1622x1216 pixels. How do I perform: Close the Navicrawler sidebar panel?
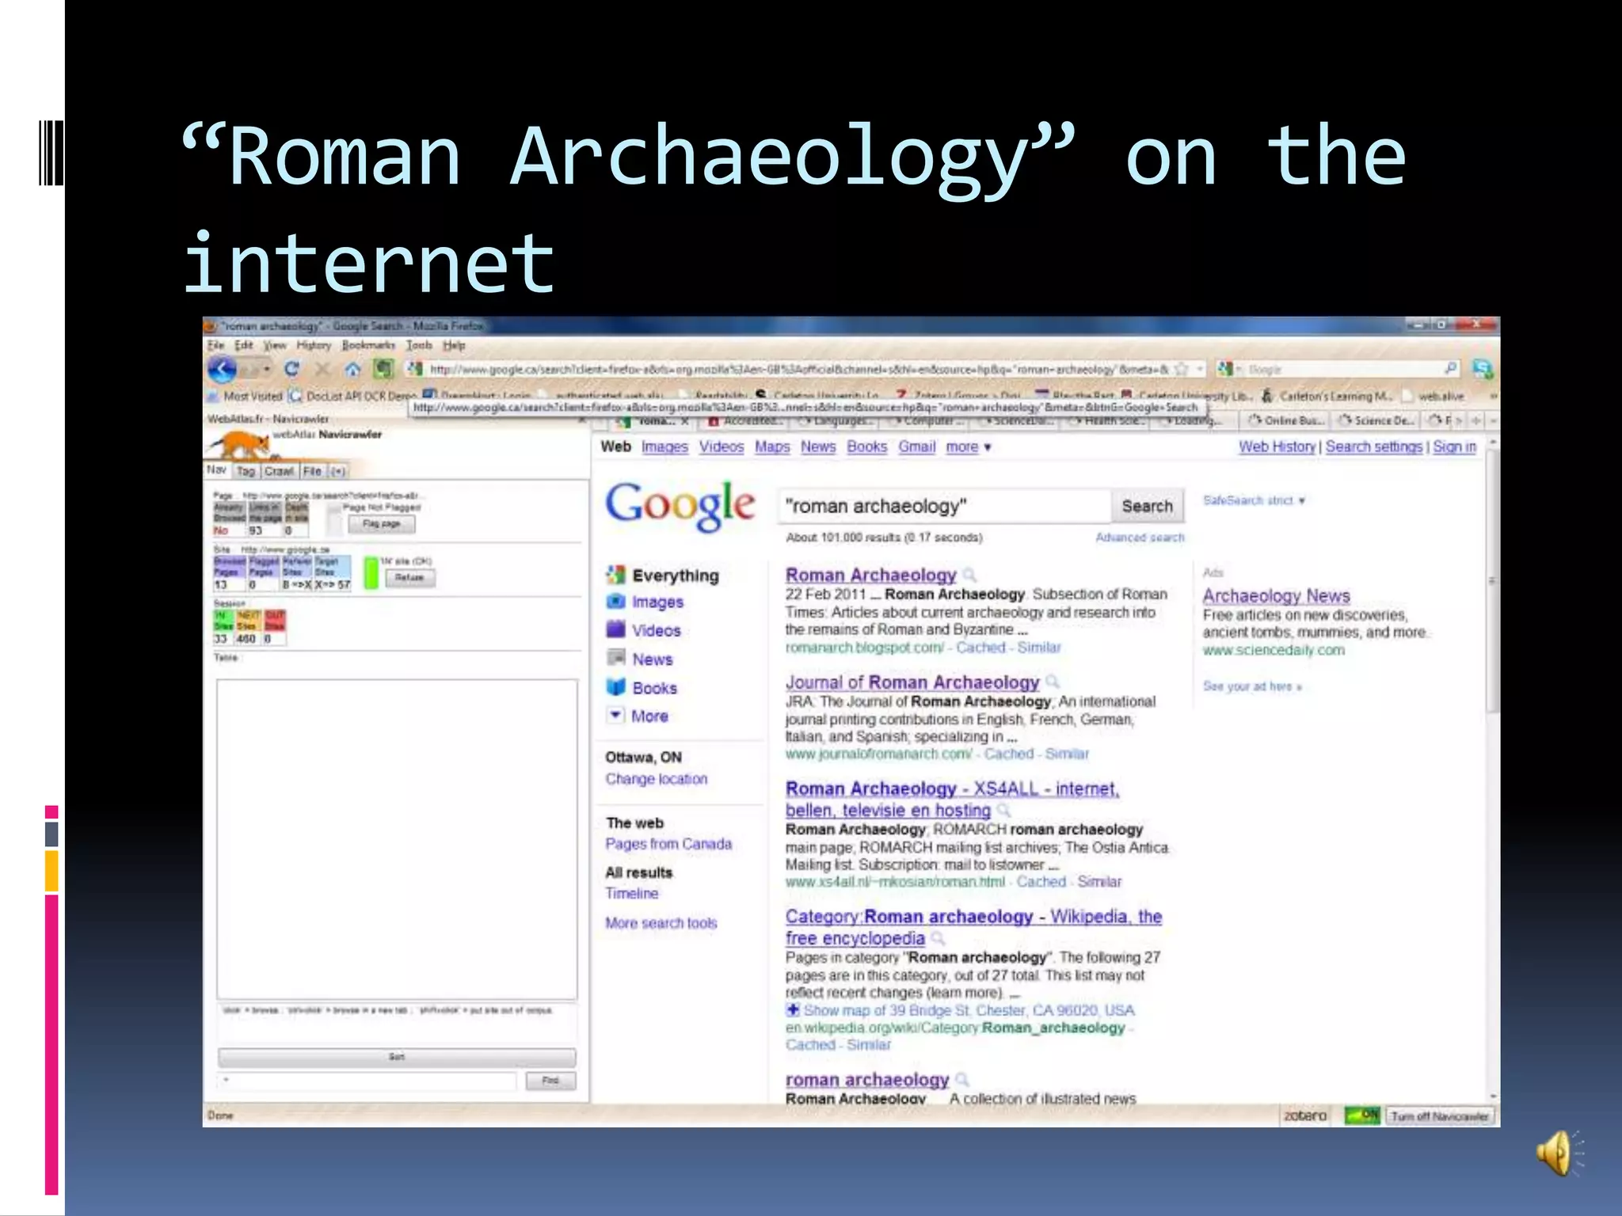click(581, 419)
